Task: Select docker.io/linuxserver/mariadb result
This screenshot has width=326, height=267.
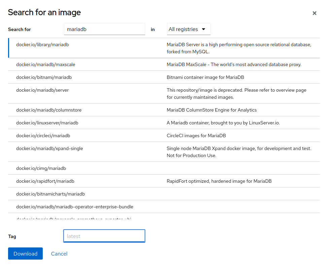Action: point(47,123)
